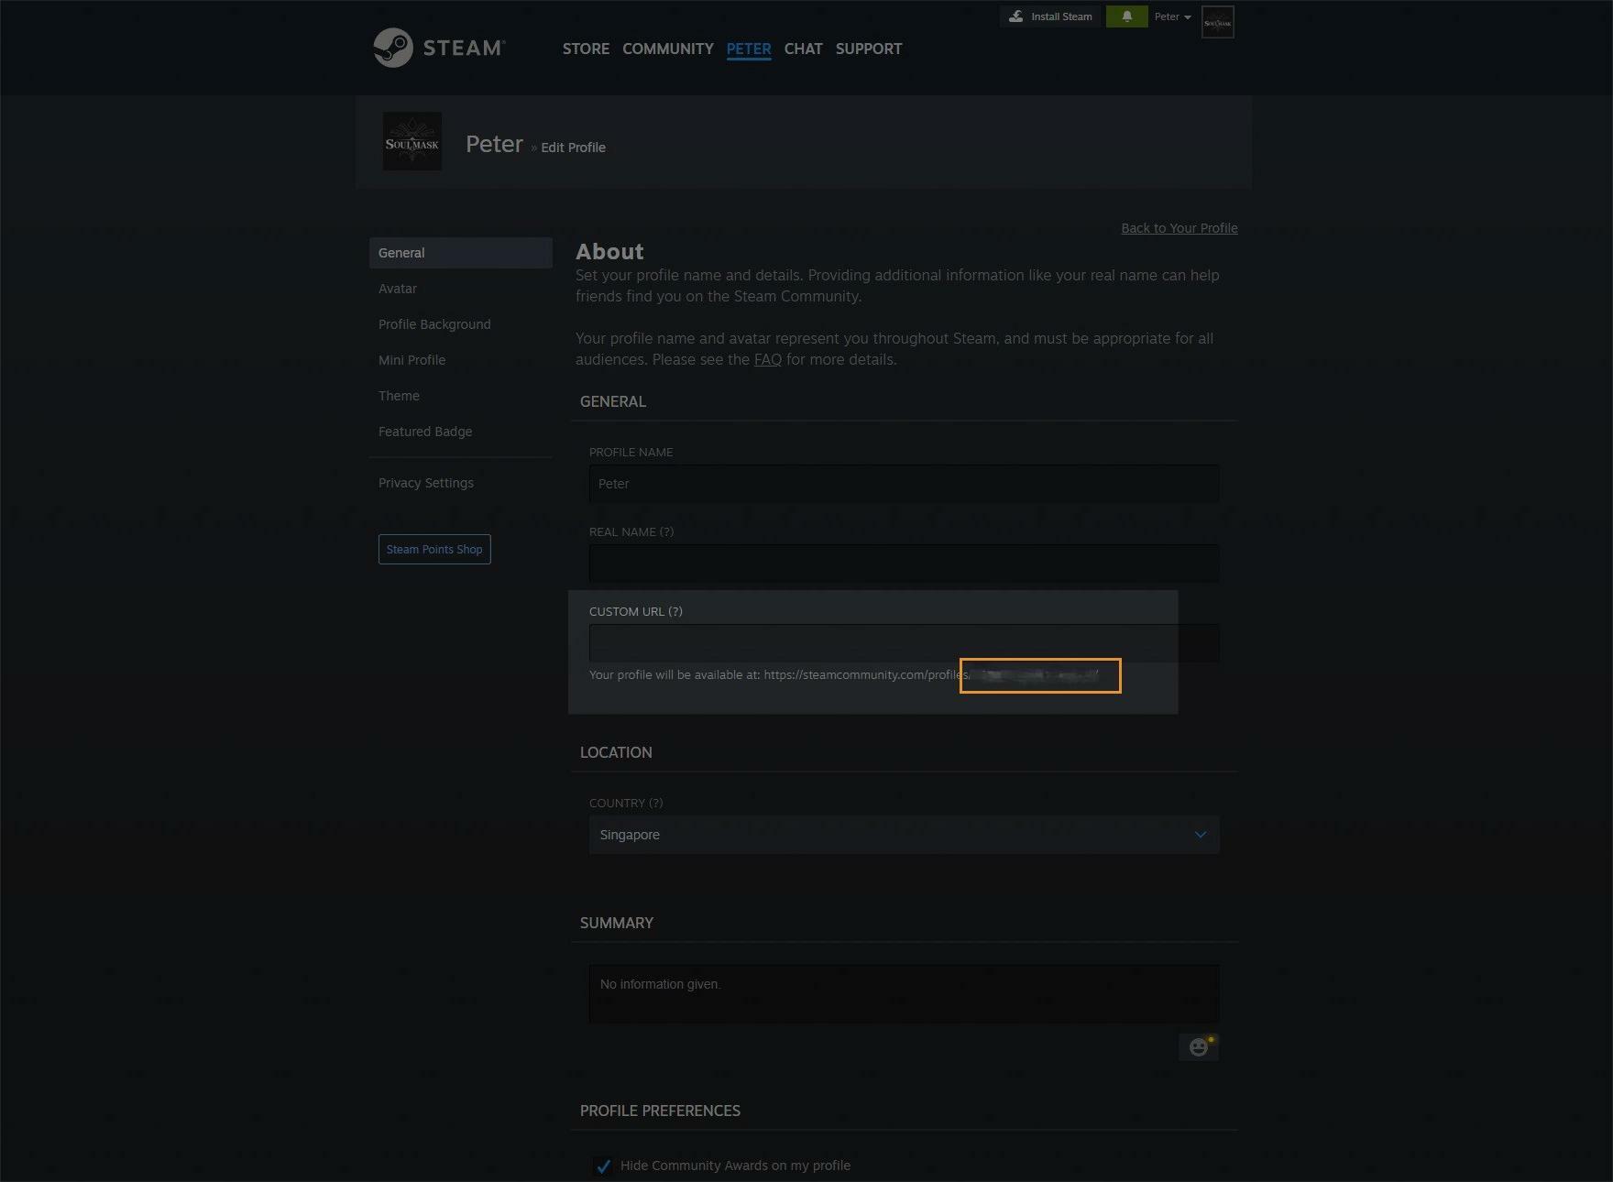Open the STORE menu
The image size is (1613, 1182).
pos(586,49)
